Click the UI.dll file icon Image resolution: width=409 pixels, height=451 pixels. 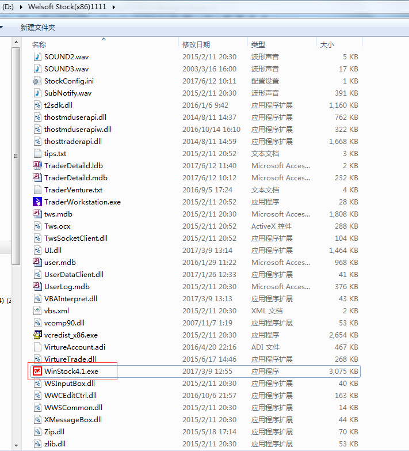[x=37, y=250]
